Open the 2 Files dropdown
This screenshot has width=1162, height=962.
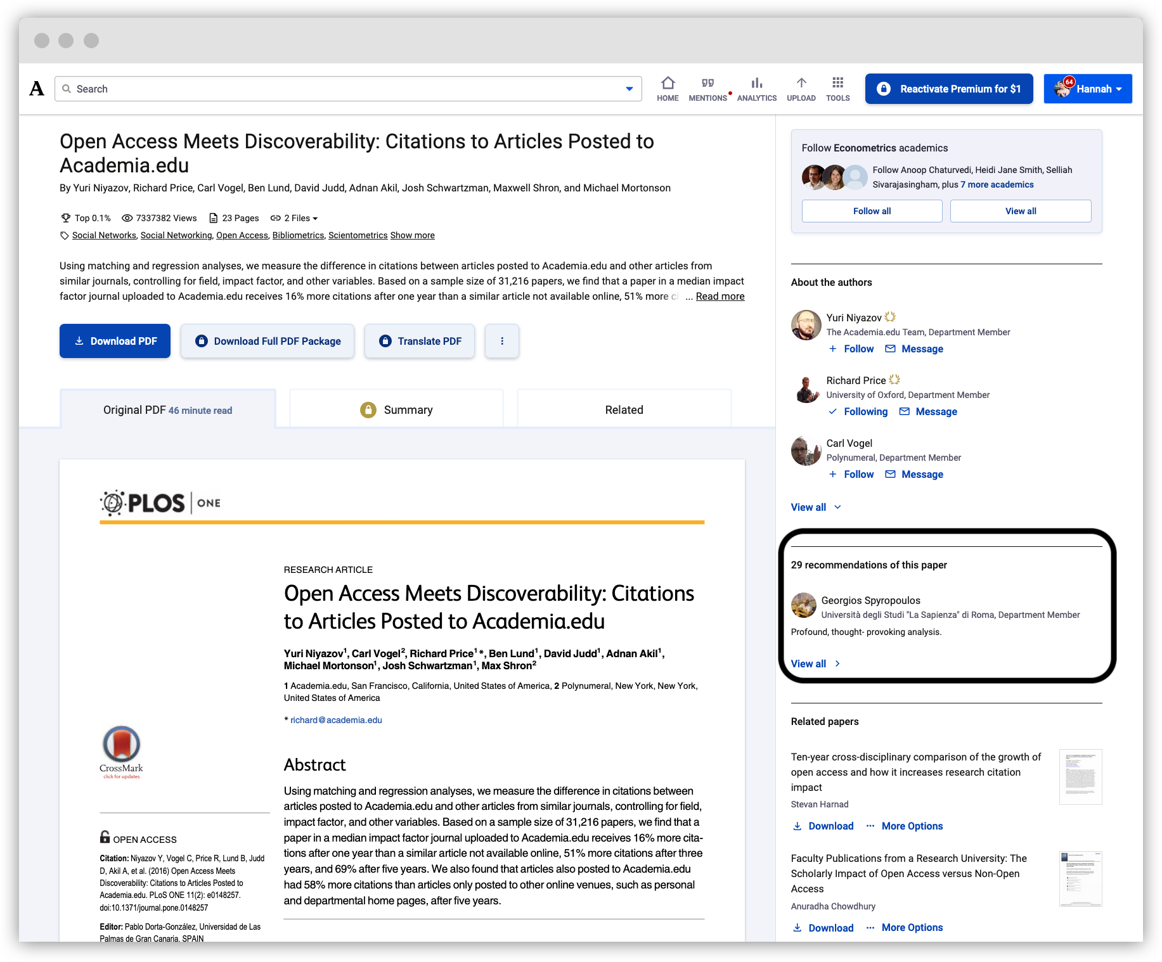pyautogui.click(x=294, y=218)
